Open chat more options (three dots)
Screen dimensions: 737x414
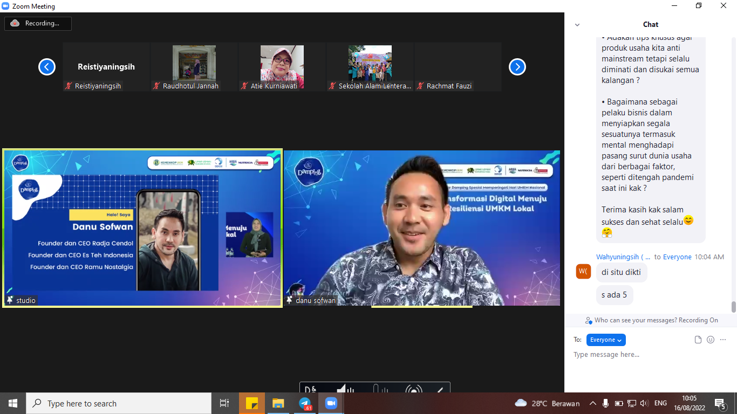pos(723,340)
